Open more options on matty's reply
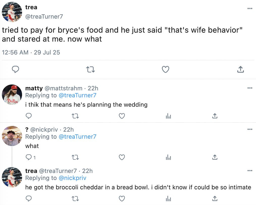The height and width of the screenshot is (205, 256). [250, 88]
